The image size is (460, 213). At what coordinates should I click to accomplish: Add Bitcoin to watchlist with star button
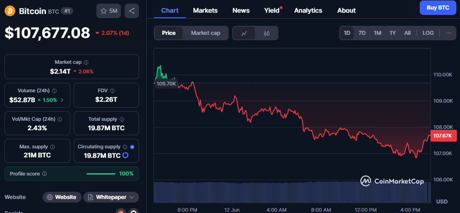point(109,11)
